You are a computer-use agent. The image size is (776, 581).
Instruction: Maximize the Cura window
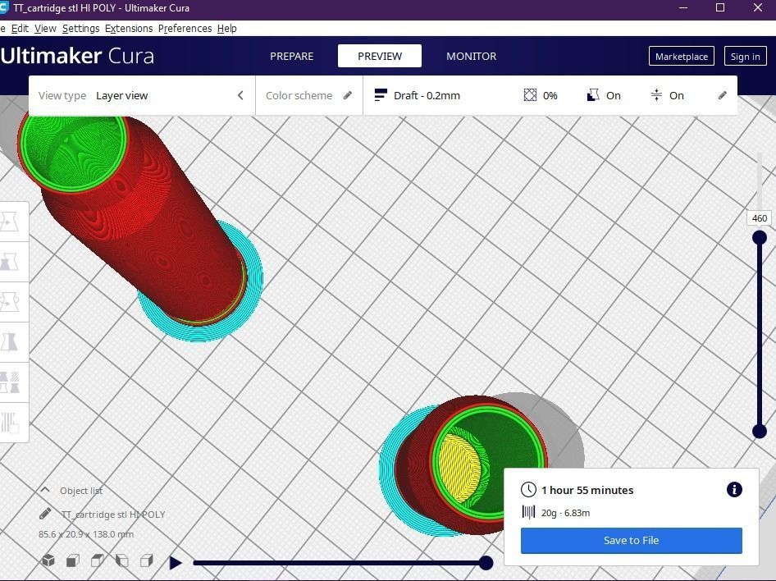point(720,7)
